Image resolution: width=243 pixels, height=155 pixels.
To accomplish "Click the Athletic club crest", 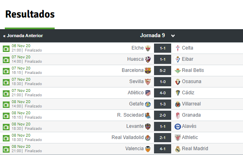I will coord(178,138).
